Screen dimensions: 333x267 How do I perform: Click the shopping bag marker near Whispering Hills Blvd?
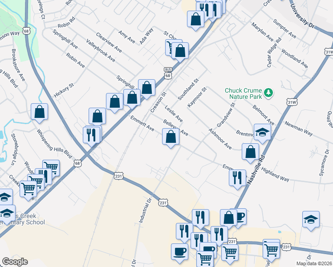point(39,112)
